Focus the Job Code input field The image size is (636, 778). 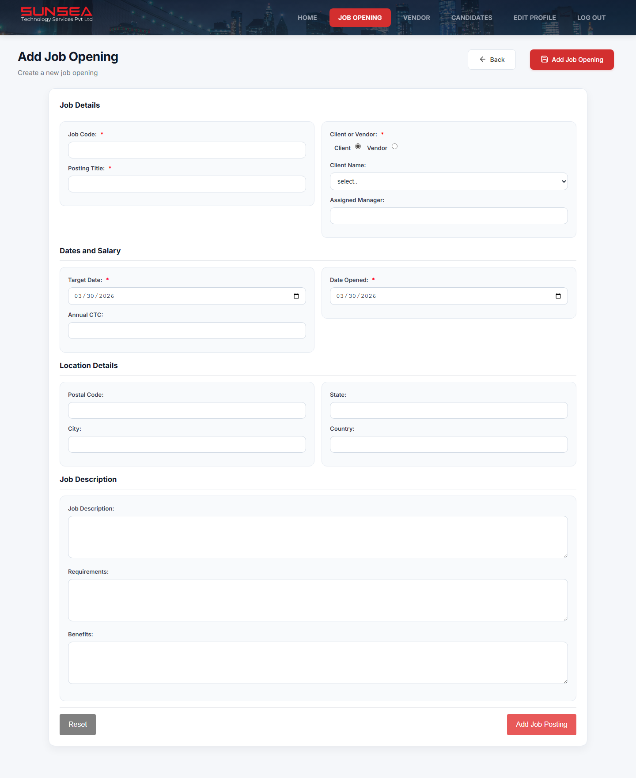pos(187,150)
